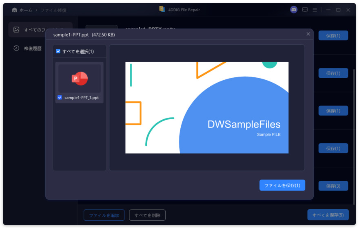Click ファイルを追加 button
The height and width of the screenshot is (228, 359).
pos(104,215)
